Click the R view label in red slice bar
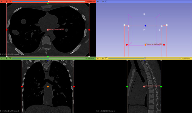The image size is (192, 113). (x=4, y=1)
